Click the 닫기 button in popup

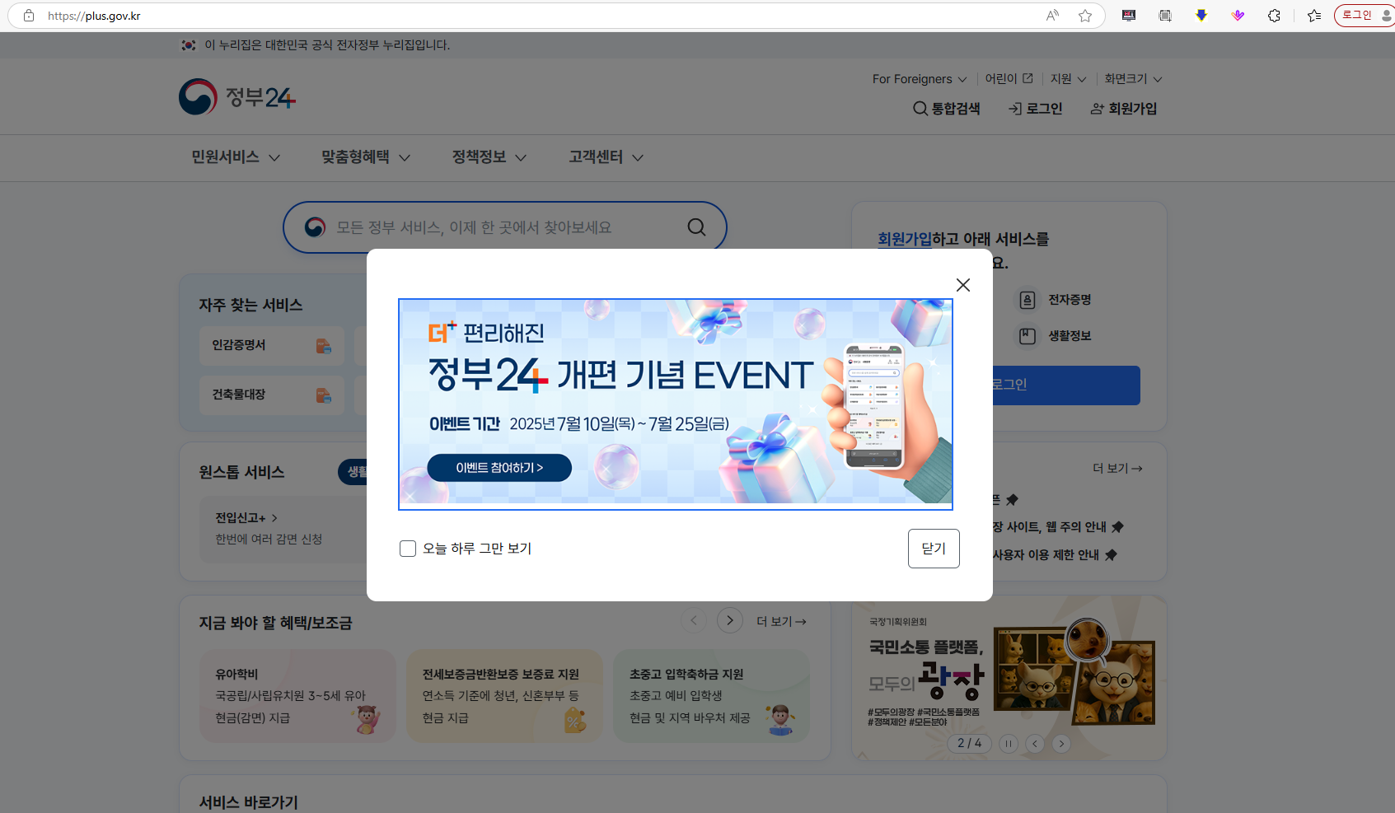[934, 549]
